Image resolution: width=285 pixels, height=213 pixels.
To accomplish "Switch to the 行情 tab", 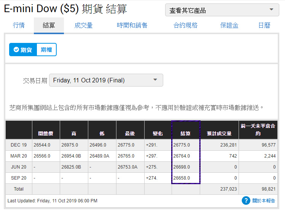I will [19, 25].
